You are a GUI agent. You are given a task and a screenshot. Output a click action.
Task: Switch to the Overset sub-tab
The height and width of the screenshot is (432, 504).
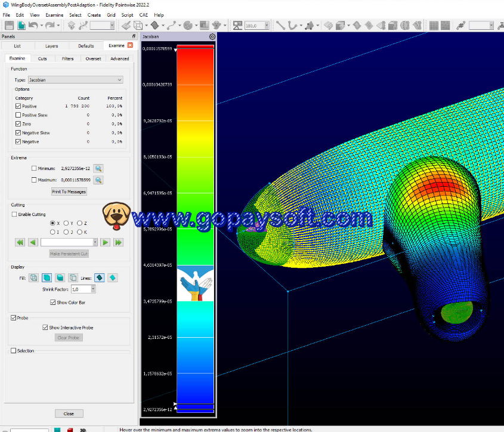93,58
